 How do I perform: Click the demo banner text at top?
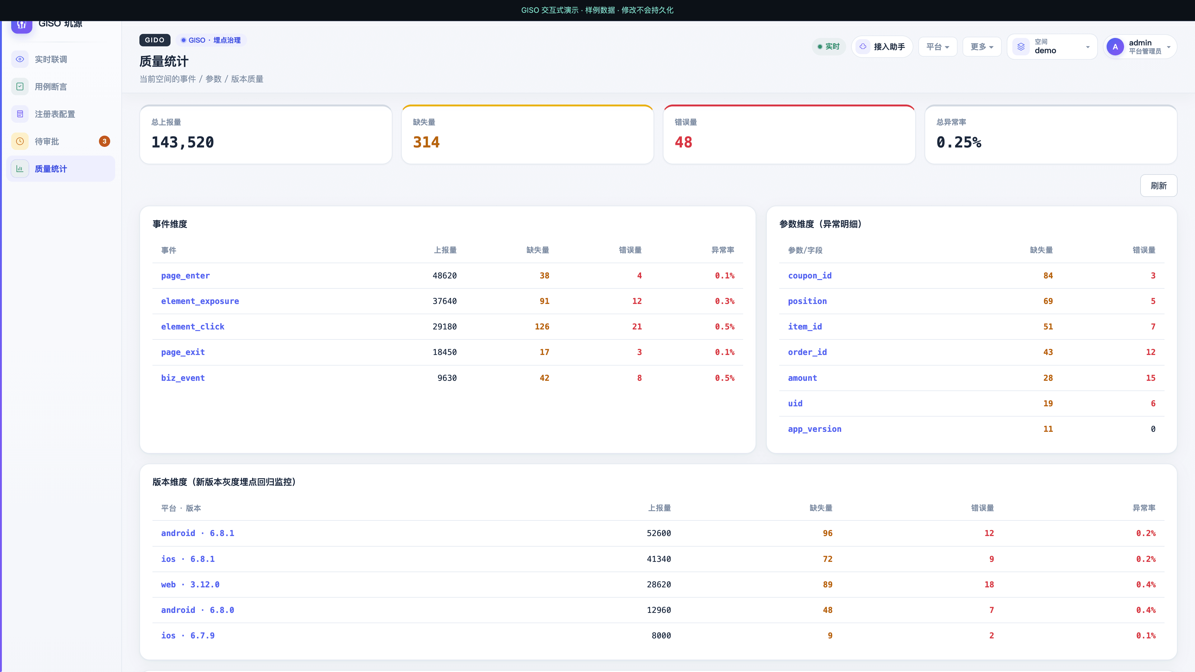point(597,10)
